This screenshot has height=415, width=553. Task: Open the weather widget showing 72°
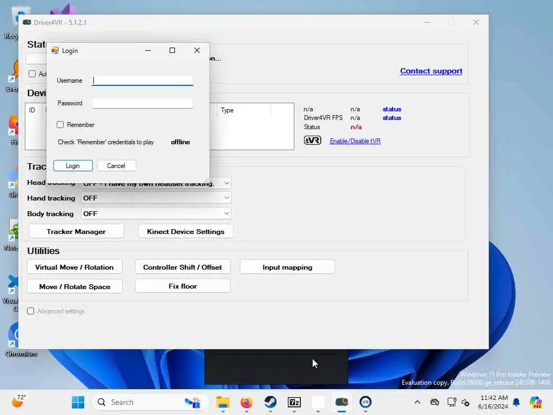[x=19, y=401]
